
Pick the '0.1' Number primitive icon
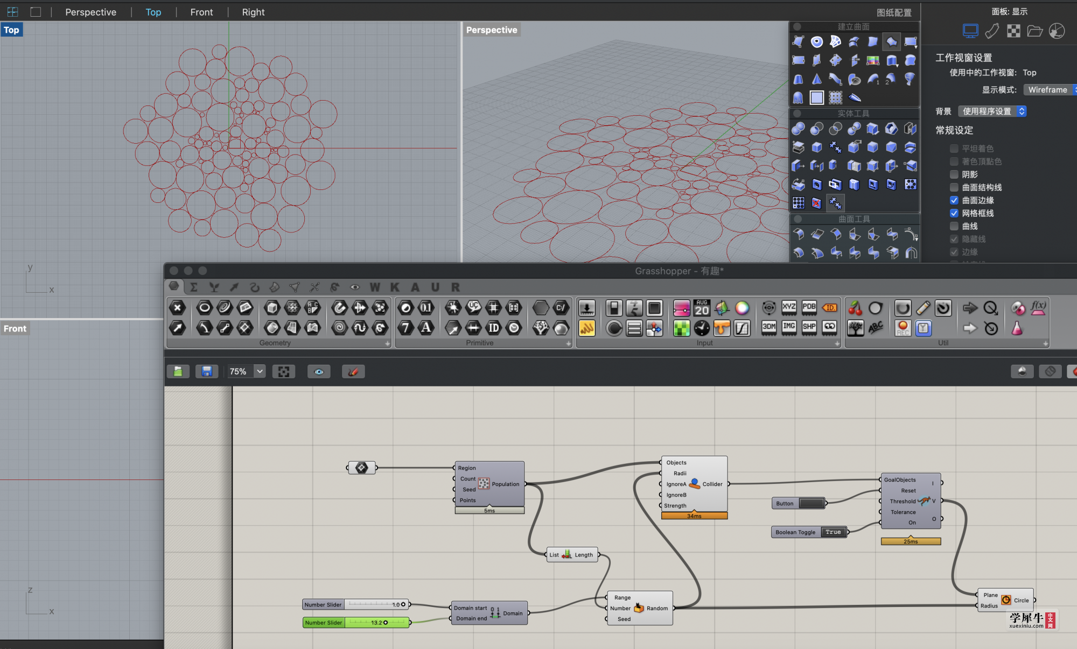pos(426,308)
